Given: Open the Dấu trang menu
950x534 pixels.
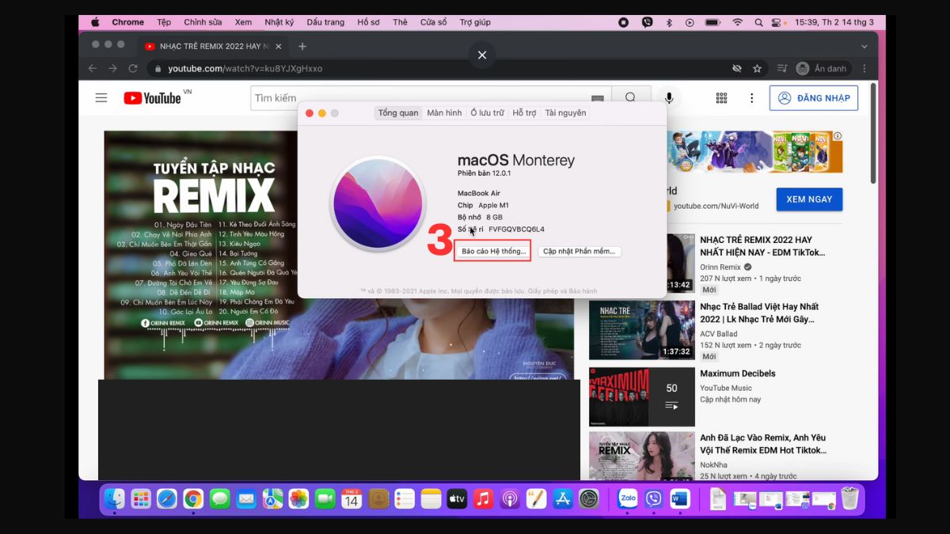Looking at the screenshot, I should (x=325, y=22).
